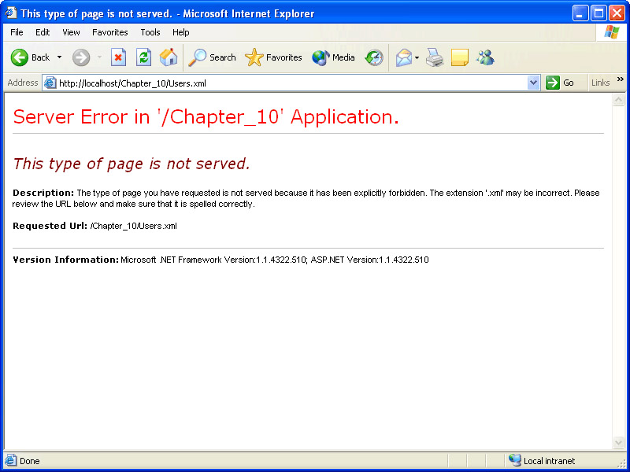
Task: Open the Tools menu
Action: [150, 32]
